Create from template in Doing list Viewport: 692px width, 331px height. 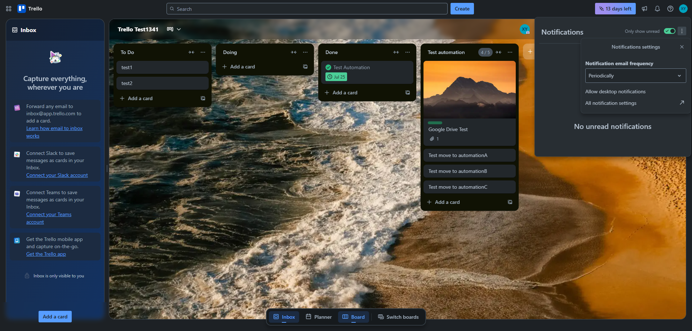pos(305,67)
